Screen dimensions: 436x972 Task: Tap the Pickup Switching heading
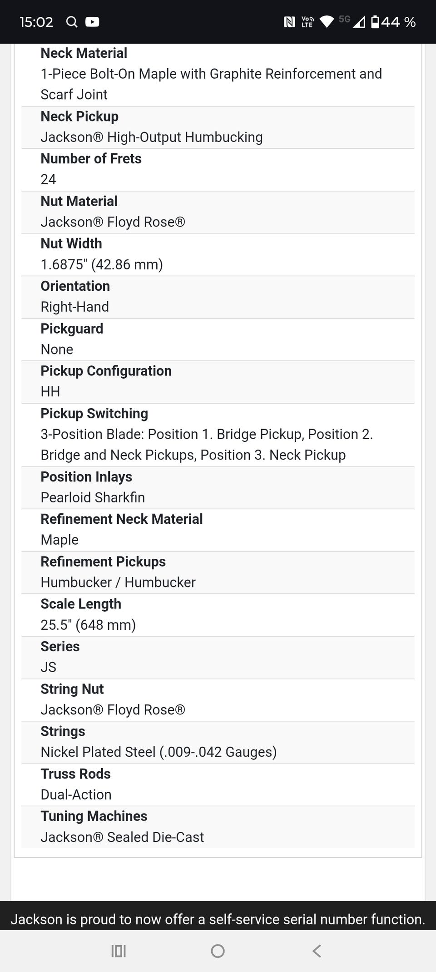pyautogui.click(x=94, y=414)
